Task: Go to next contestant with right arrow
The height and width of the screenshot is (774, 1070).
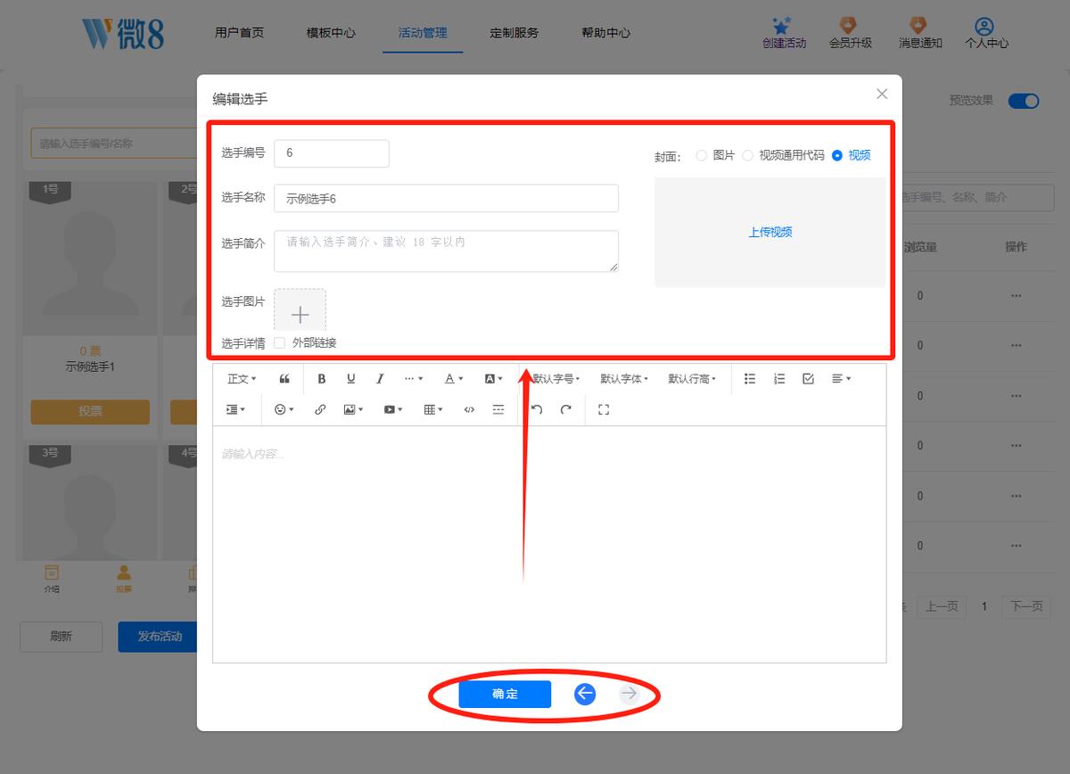Action: 630,694
